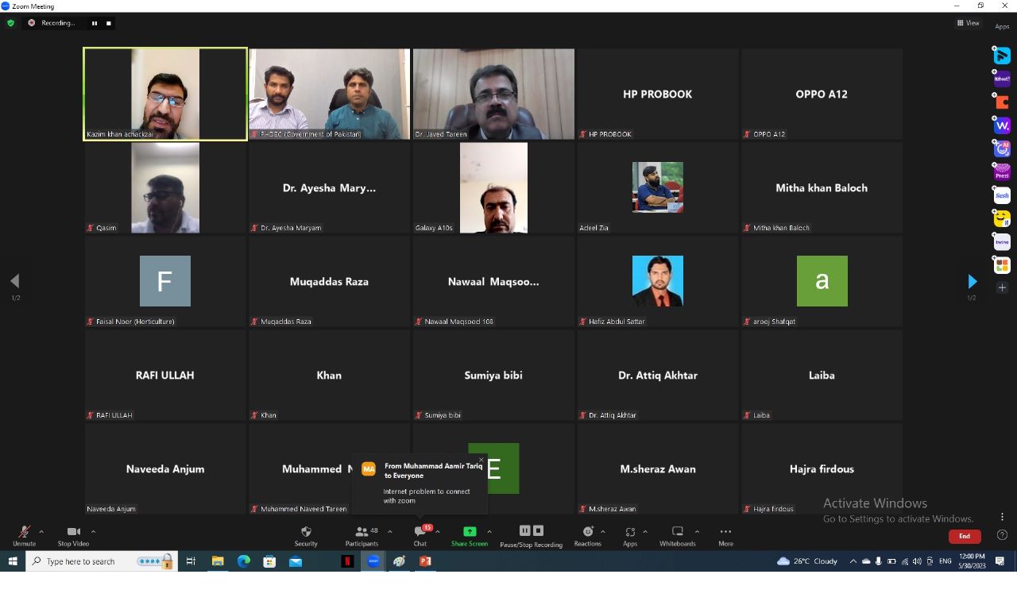Viewport: 1017px width, 605px height.
Task: Open the Security shield icon
Action: click(306, 533)
